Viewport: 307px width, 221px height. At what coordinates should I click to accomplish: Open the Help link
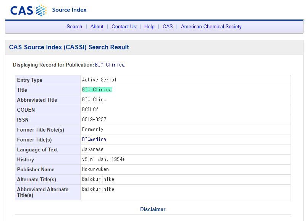(149, 26)
